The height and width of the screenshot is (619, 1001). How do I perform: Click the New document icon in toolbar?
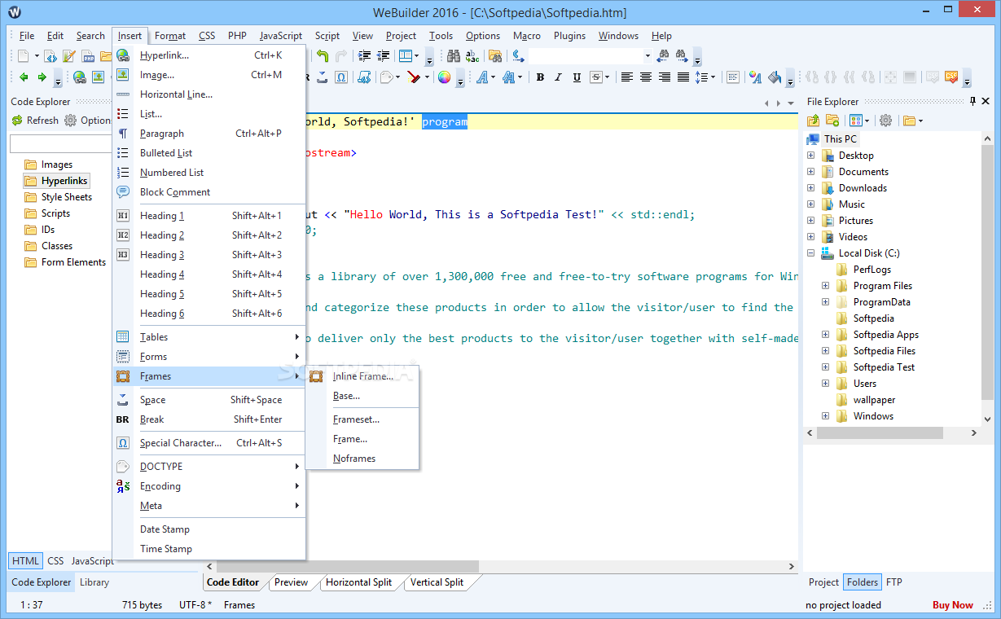(23, 56)
